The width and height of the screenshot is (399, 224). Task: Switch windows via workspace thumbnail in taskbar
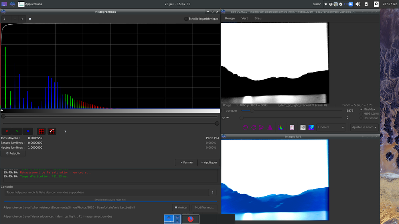pyautogui.click(x=172, y=219)
